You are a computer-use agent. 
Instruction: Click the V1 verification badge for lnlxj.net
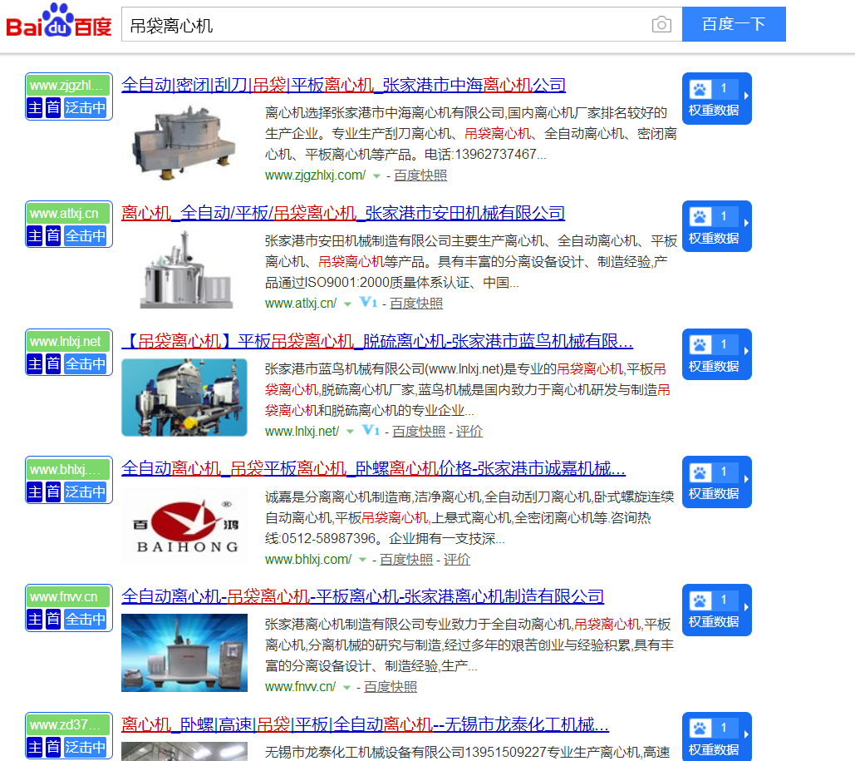pos(371,430)
